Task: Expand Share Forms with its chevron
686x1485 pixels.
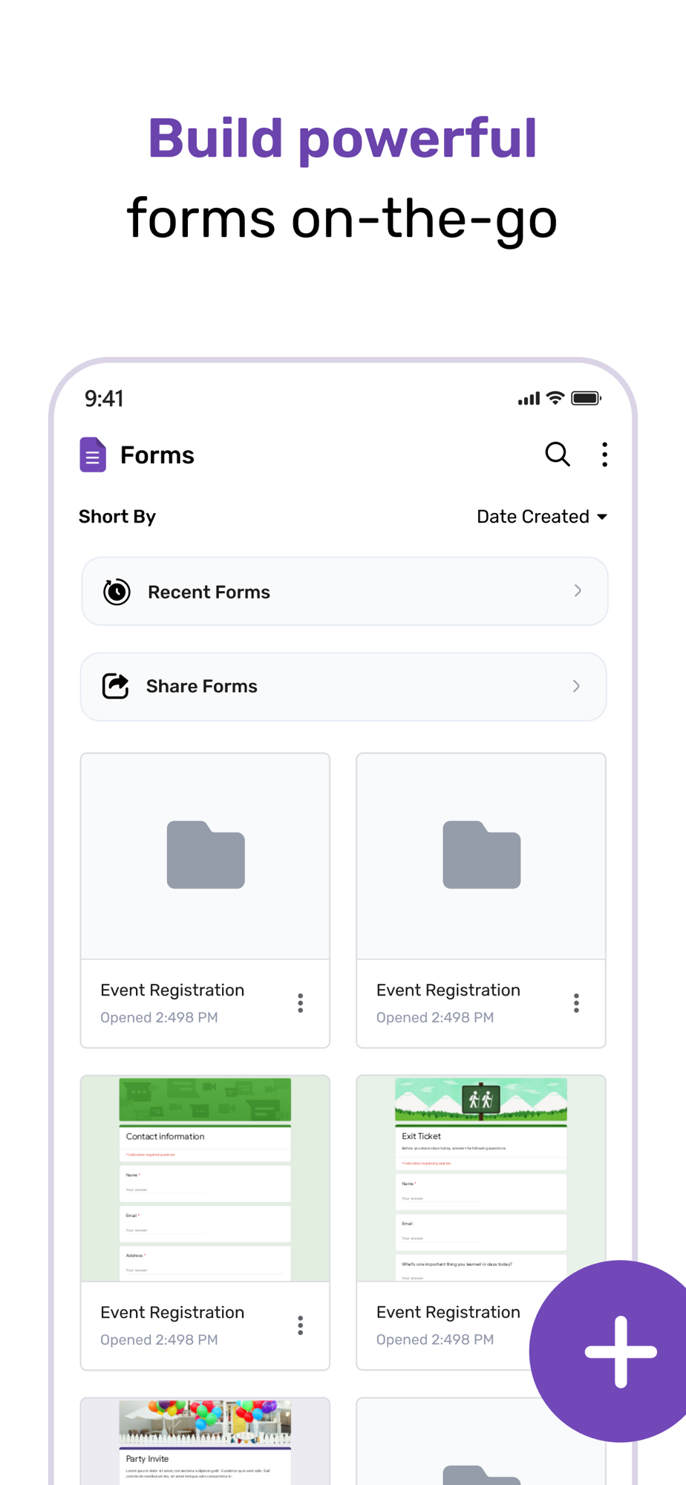Action: (576, 686)
